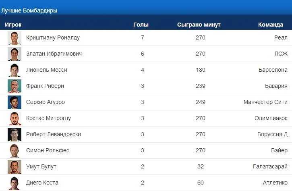Click Серхио Агуэро's player photo
The width and height of the screenshot is (292, 191).
coord(14,102)
